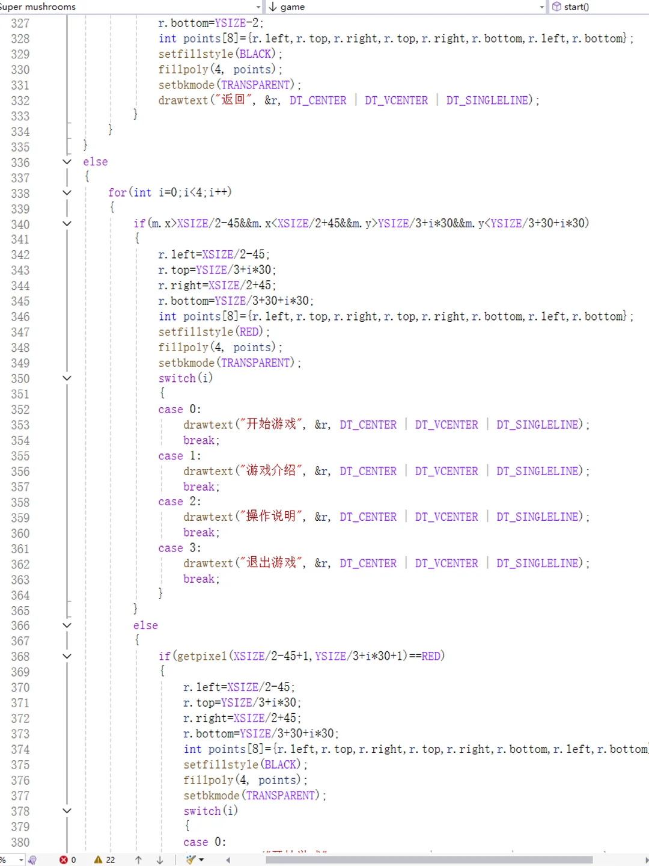Click line number 350 in the gutter

[20, 379]
